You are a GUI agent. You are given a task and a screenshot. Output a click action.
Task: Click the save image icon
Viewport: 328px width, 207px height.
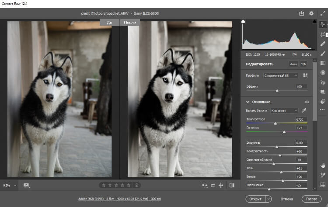(x=301, y=14)
